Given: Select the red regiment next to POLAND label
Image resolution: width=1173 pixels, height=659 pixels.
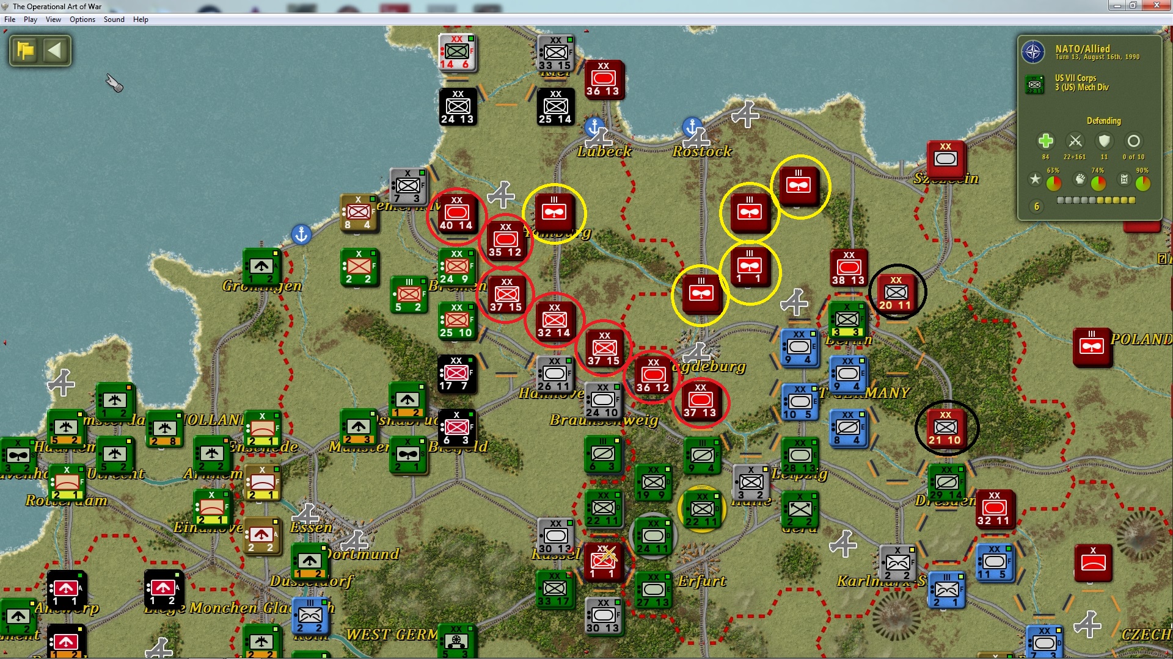Looking at the screenshot, I should point(1092,347).
